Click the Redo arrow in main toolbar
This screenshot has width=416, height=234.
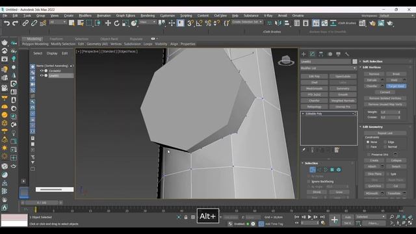click(15, 23)
